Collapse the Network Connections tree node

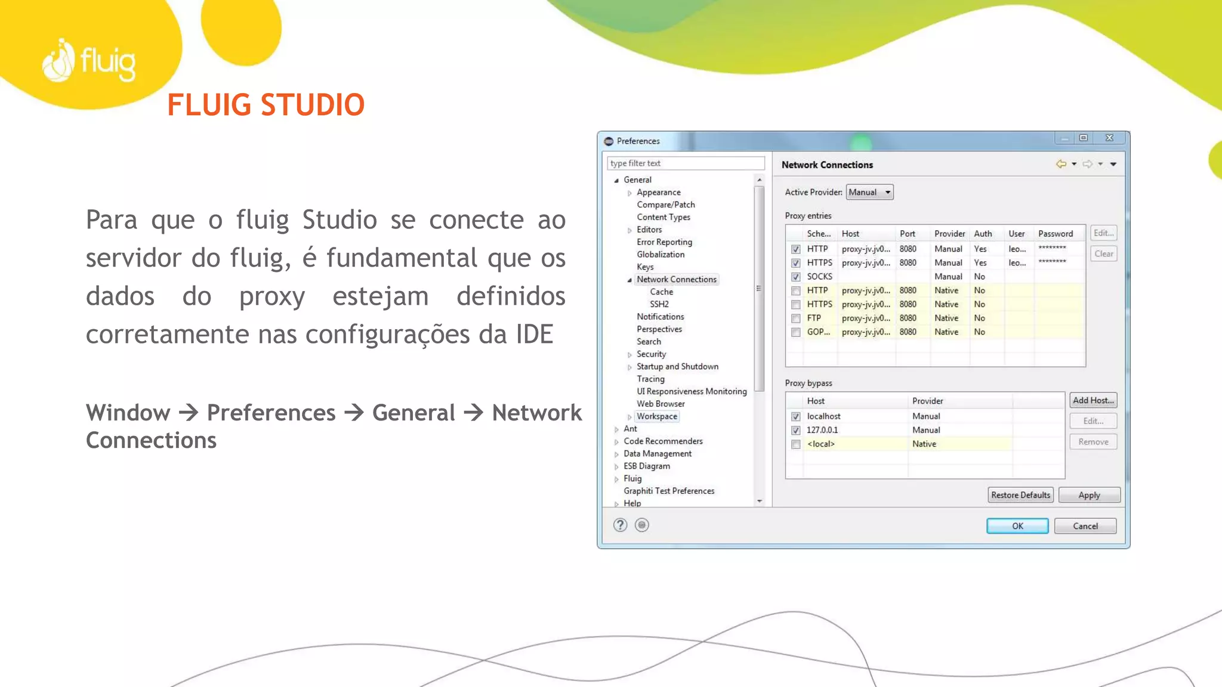629,280
